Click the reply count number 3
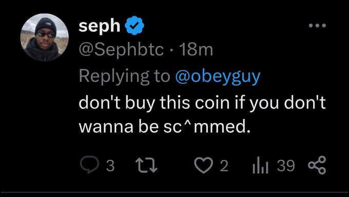This screenshot has width=349, height=197. click(x=110, y=166)
